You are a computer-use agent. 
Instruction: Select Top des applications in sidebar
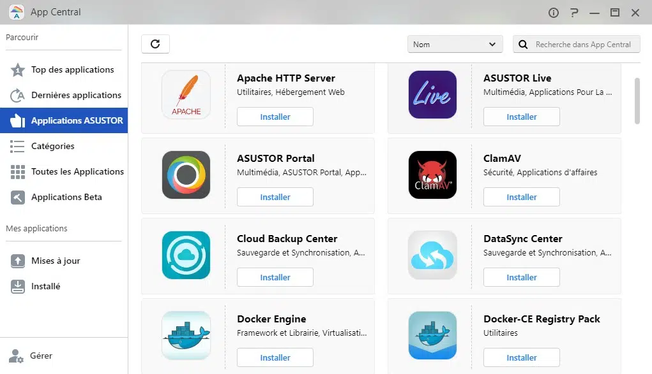64,69
